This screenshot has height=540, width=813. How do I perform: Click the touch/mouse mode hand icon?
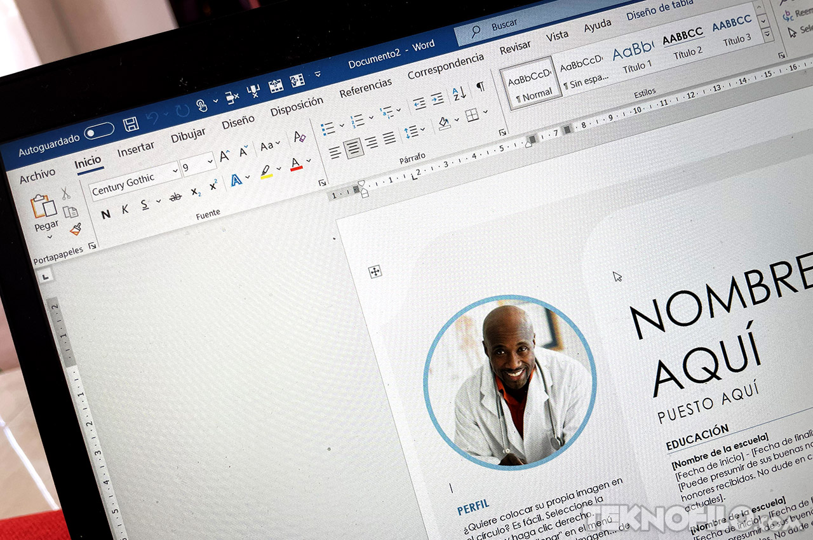(202, 105)
